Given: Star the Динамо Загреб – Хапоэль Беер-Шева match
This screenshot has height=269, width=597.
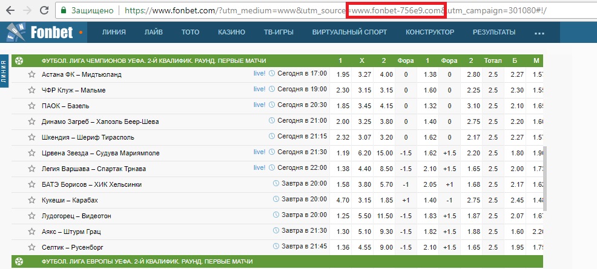Looking at the screenshot, I should click(x=31, y=122).
